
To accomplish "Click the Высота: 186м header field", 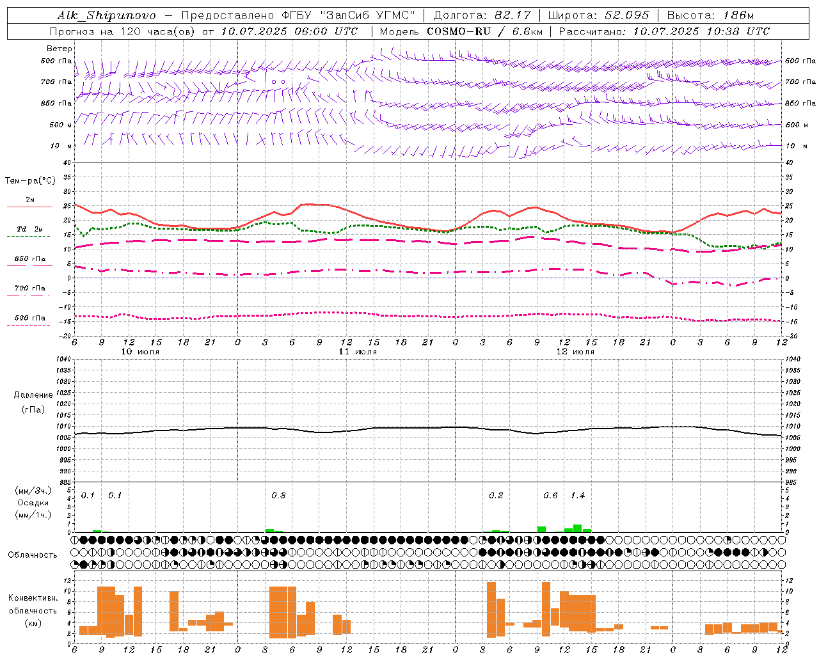I will 711,15.
